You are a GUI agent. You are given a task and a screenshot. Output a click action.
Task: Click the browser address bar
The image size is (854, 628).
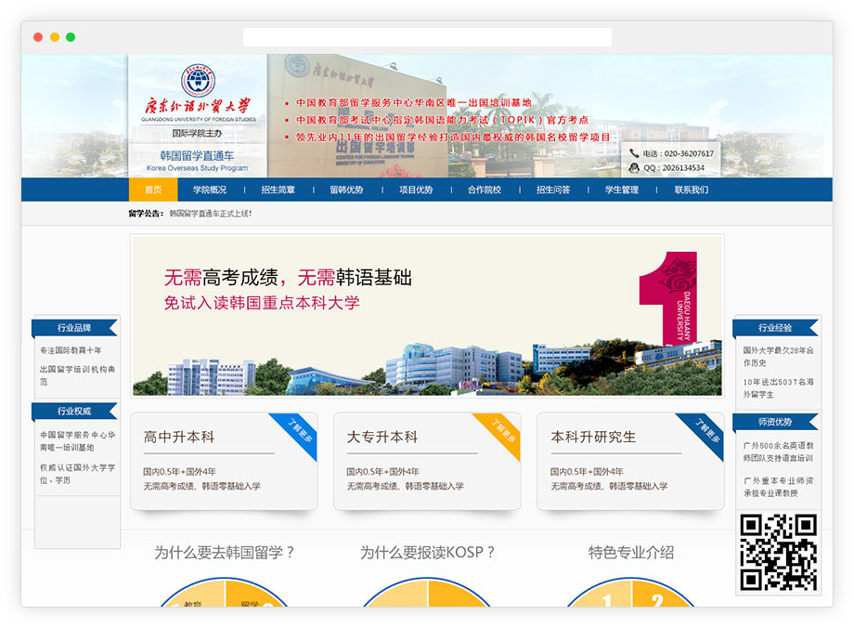(427, 37)
